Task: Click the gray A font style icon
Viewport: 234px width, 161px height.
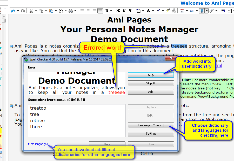Action: point(174,11)
